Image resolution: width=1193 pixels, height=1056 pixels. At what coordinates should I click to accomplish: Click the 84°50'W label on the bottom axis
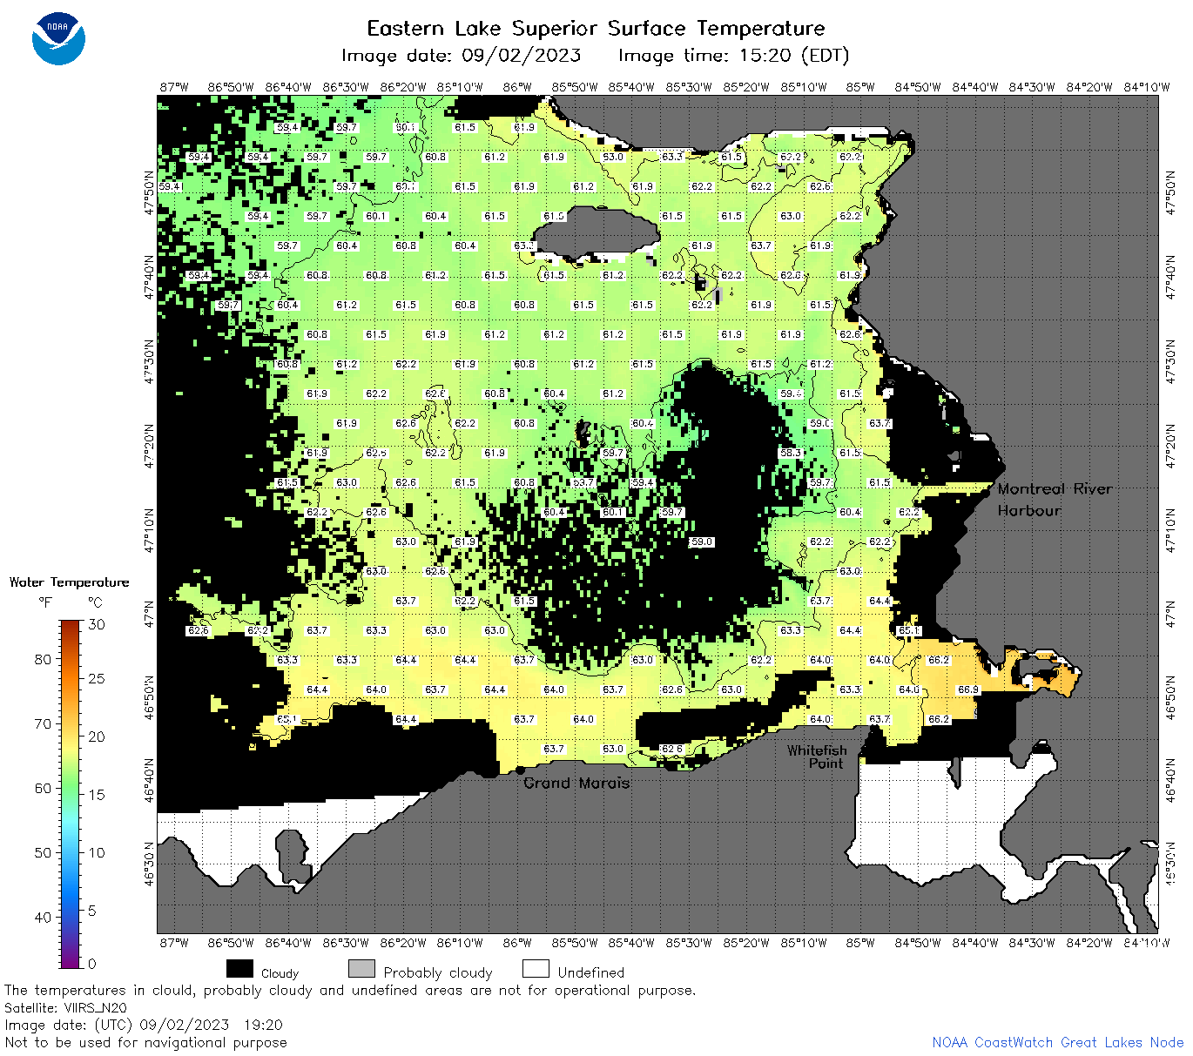coord(918,943)
